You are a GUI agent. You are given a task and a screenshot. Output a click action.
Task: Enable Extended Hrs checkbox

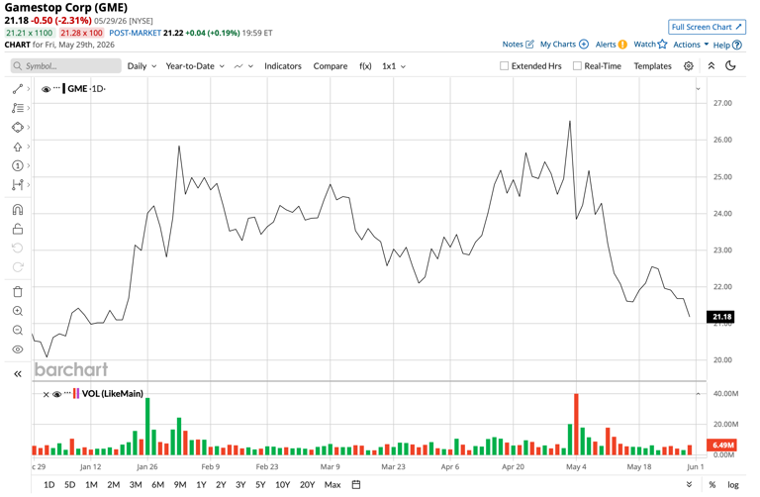click(x=504, y=66)
